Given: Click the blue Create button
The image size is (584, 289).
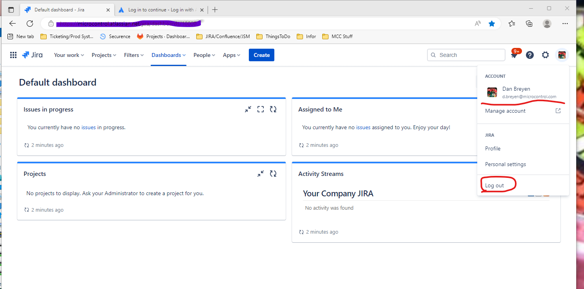Looking at the screenshot, I should coord(261,55).
